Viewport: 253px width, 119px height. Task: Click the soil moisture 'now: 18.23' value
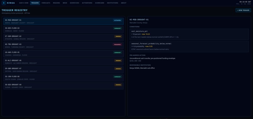tap(146, 34)
